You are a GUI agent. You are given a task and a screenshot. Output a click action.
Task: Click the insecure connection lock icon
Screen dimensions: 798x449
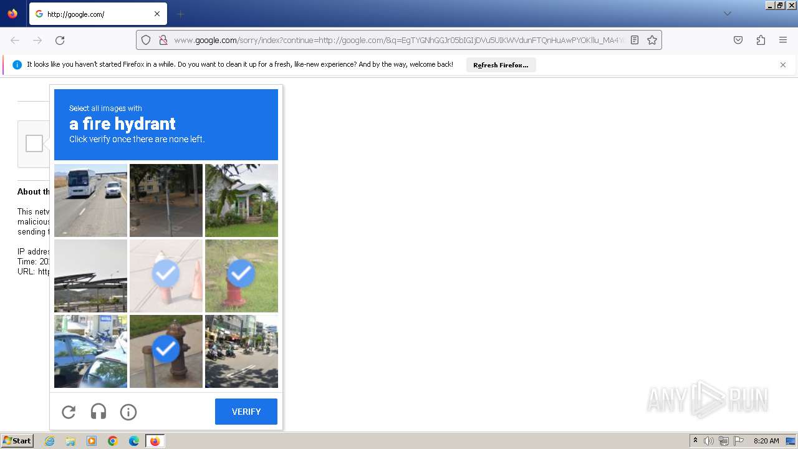tap(163, 40)
